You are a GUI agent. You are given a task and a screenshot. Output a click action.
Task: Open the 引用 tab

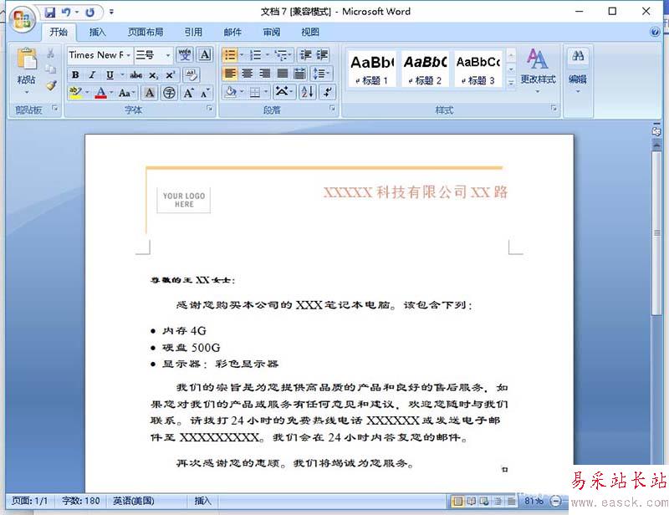click(x=193, y=32)
